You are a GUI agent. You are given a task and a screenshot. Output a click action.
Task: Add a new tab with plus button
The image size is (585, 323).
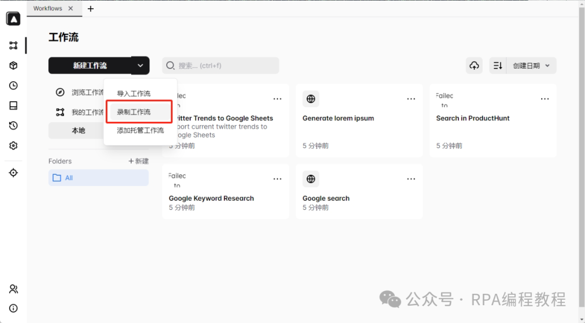[x=90, y=9]
